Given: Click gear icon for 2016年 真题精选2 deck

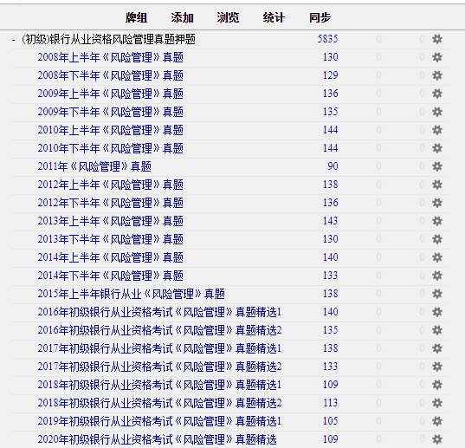Looking at the screenshot, I should tap(437, 330).
